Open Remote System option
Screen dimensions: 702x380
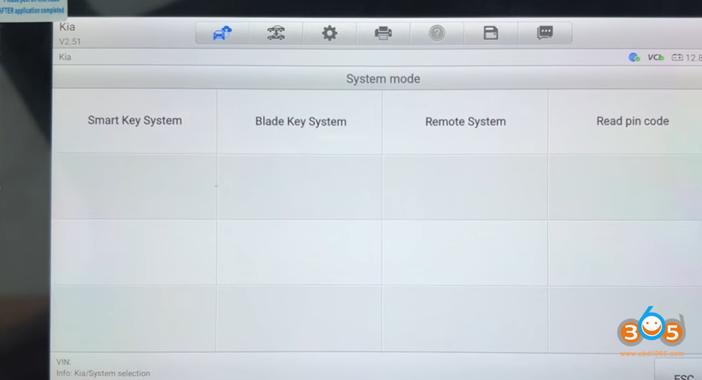point(465,122)
